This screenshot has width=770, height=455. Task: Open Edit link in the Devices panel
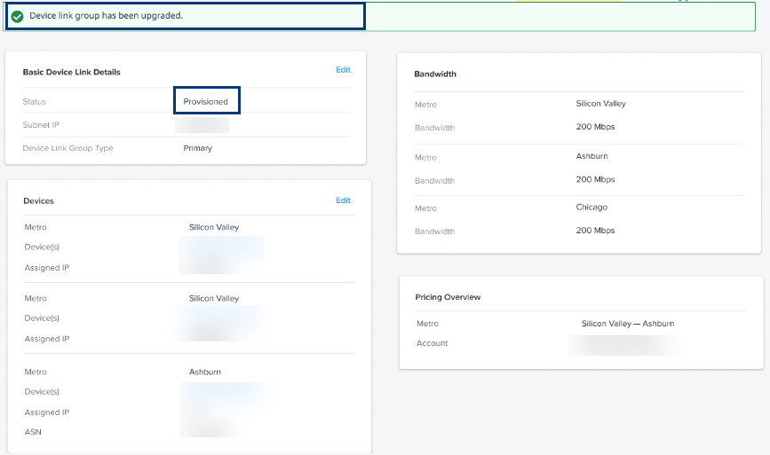coord(343,200)
